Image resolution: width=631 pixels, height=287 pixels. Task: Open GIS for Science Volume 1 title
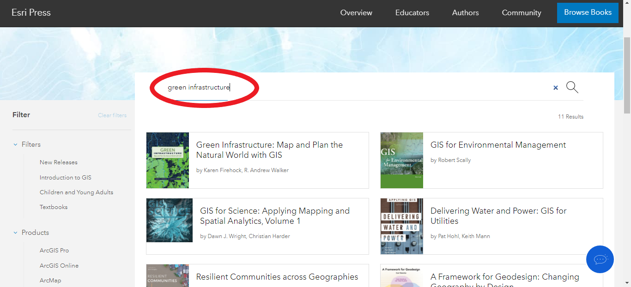(275, 216)
